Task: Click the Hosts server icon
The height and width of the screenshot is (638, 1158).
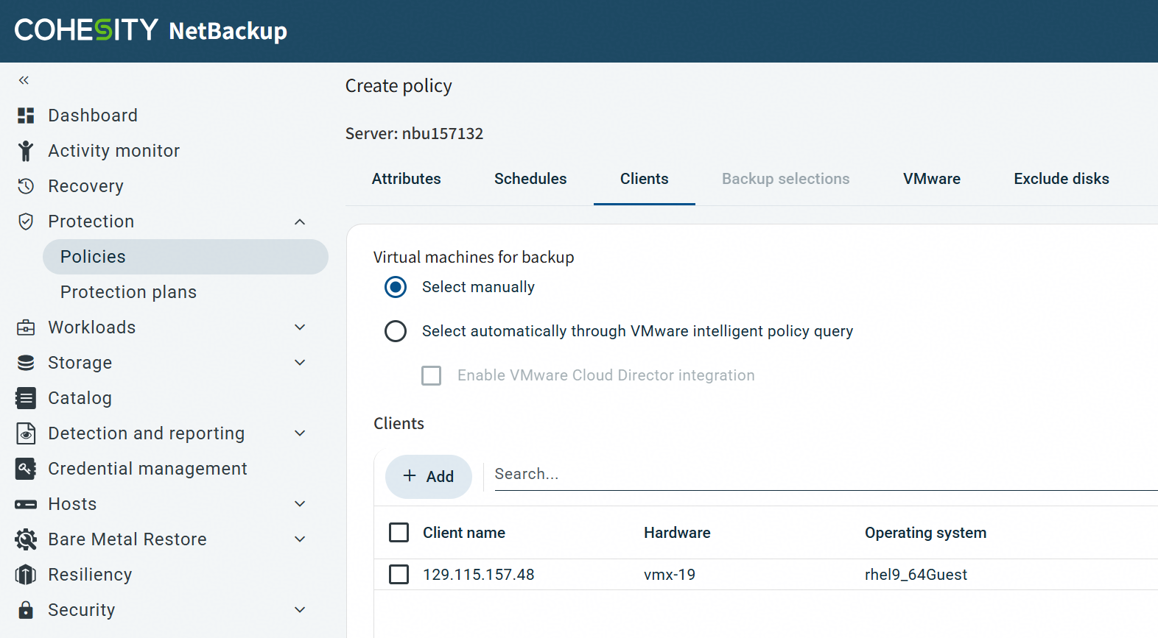Action: (x=26, y=504)
